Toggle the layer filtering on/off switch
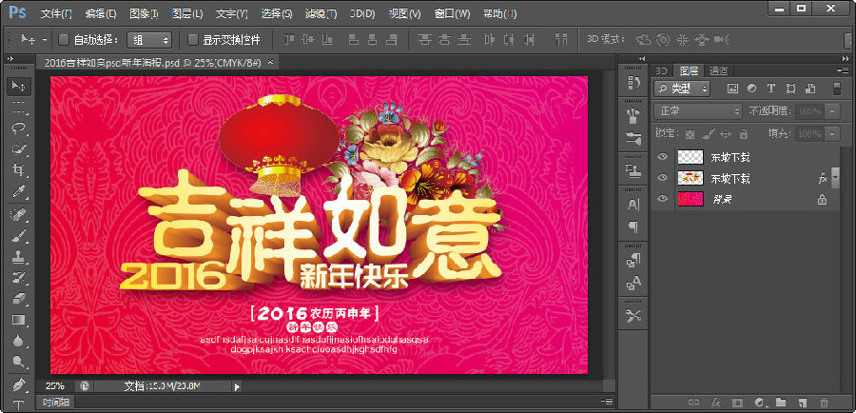The image size is (856, 413). pyautogui.click(x=837, y=88)
